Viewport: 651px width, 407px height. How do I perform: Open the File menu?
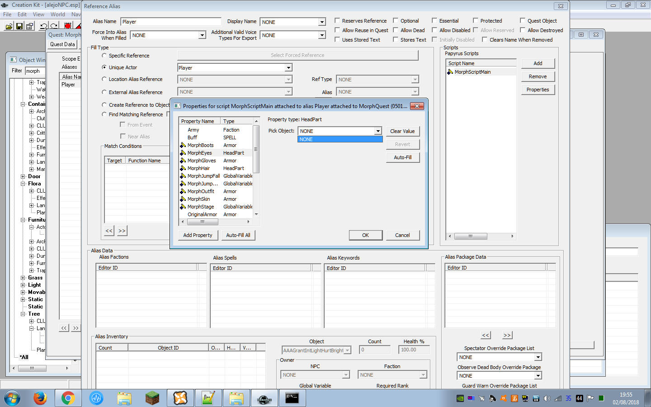7,14
